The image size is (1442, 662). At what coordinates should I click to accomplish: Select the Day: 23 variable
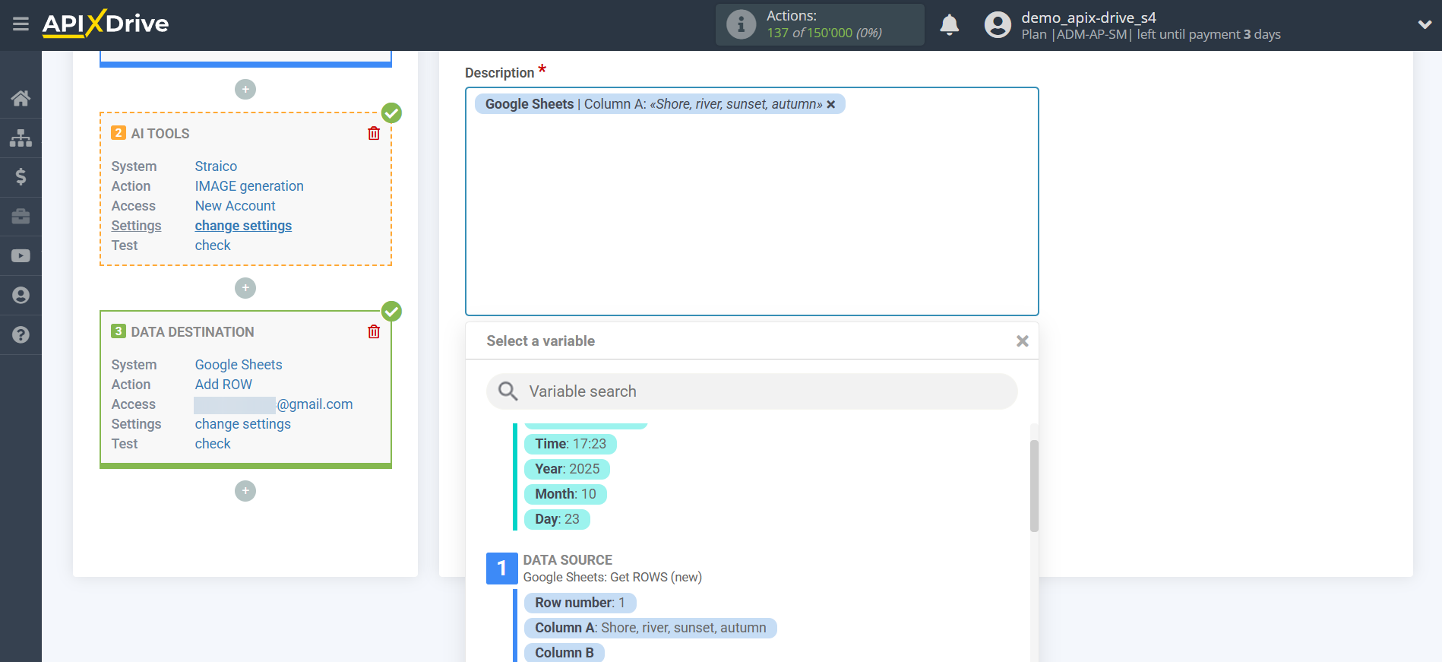(x=557, y=519)
